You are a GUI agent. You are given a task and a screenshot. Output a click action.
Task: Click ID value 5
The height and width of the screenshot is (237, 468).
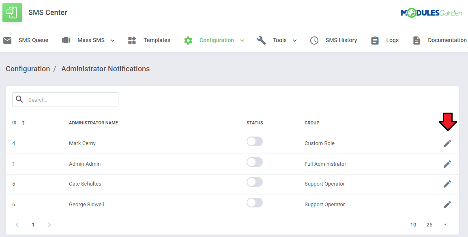14,184
